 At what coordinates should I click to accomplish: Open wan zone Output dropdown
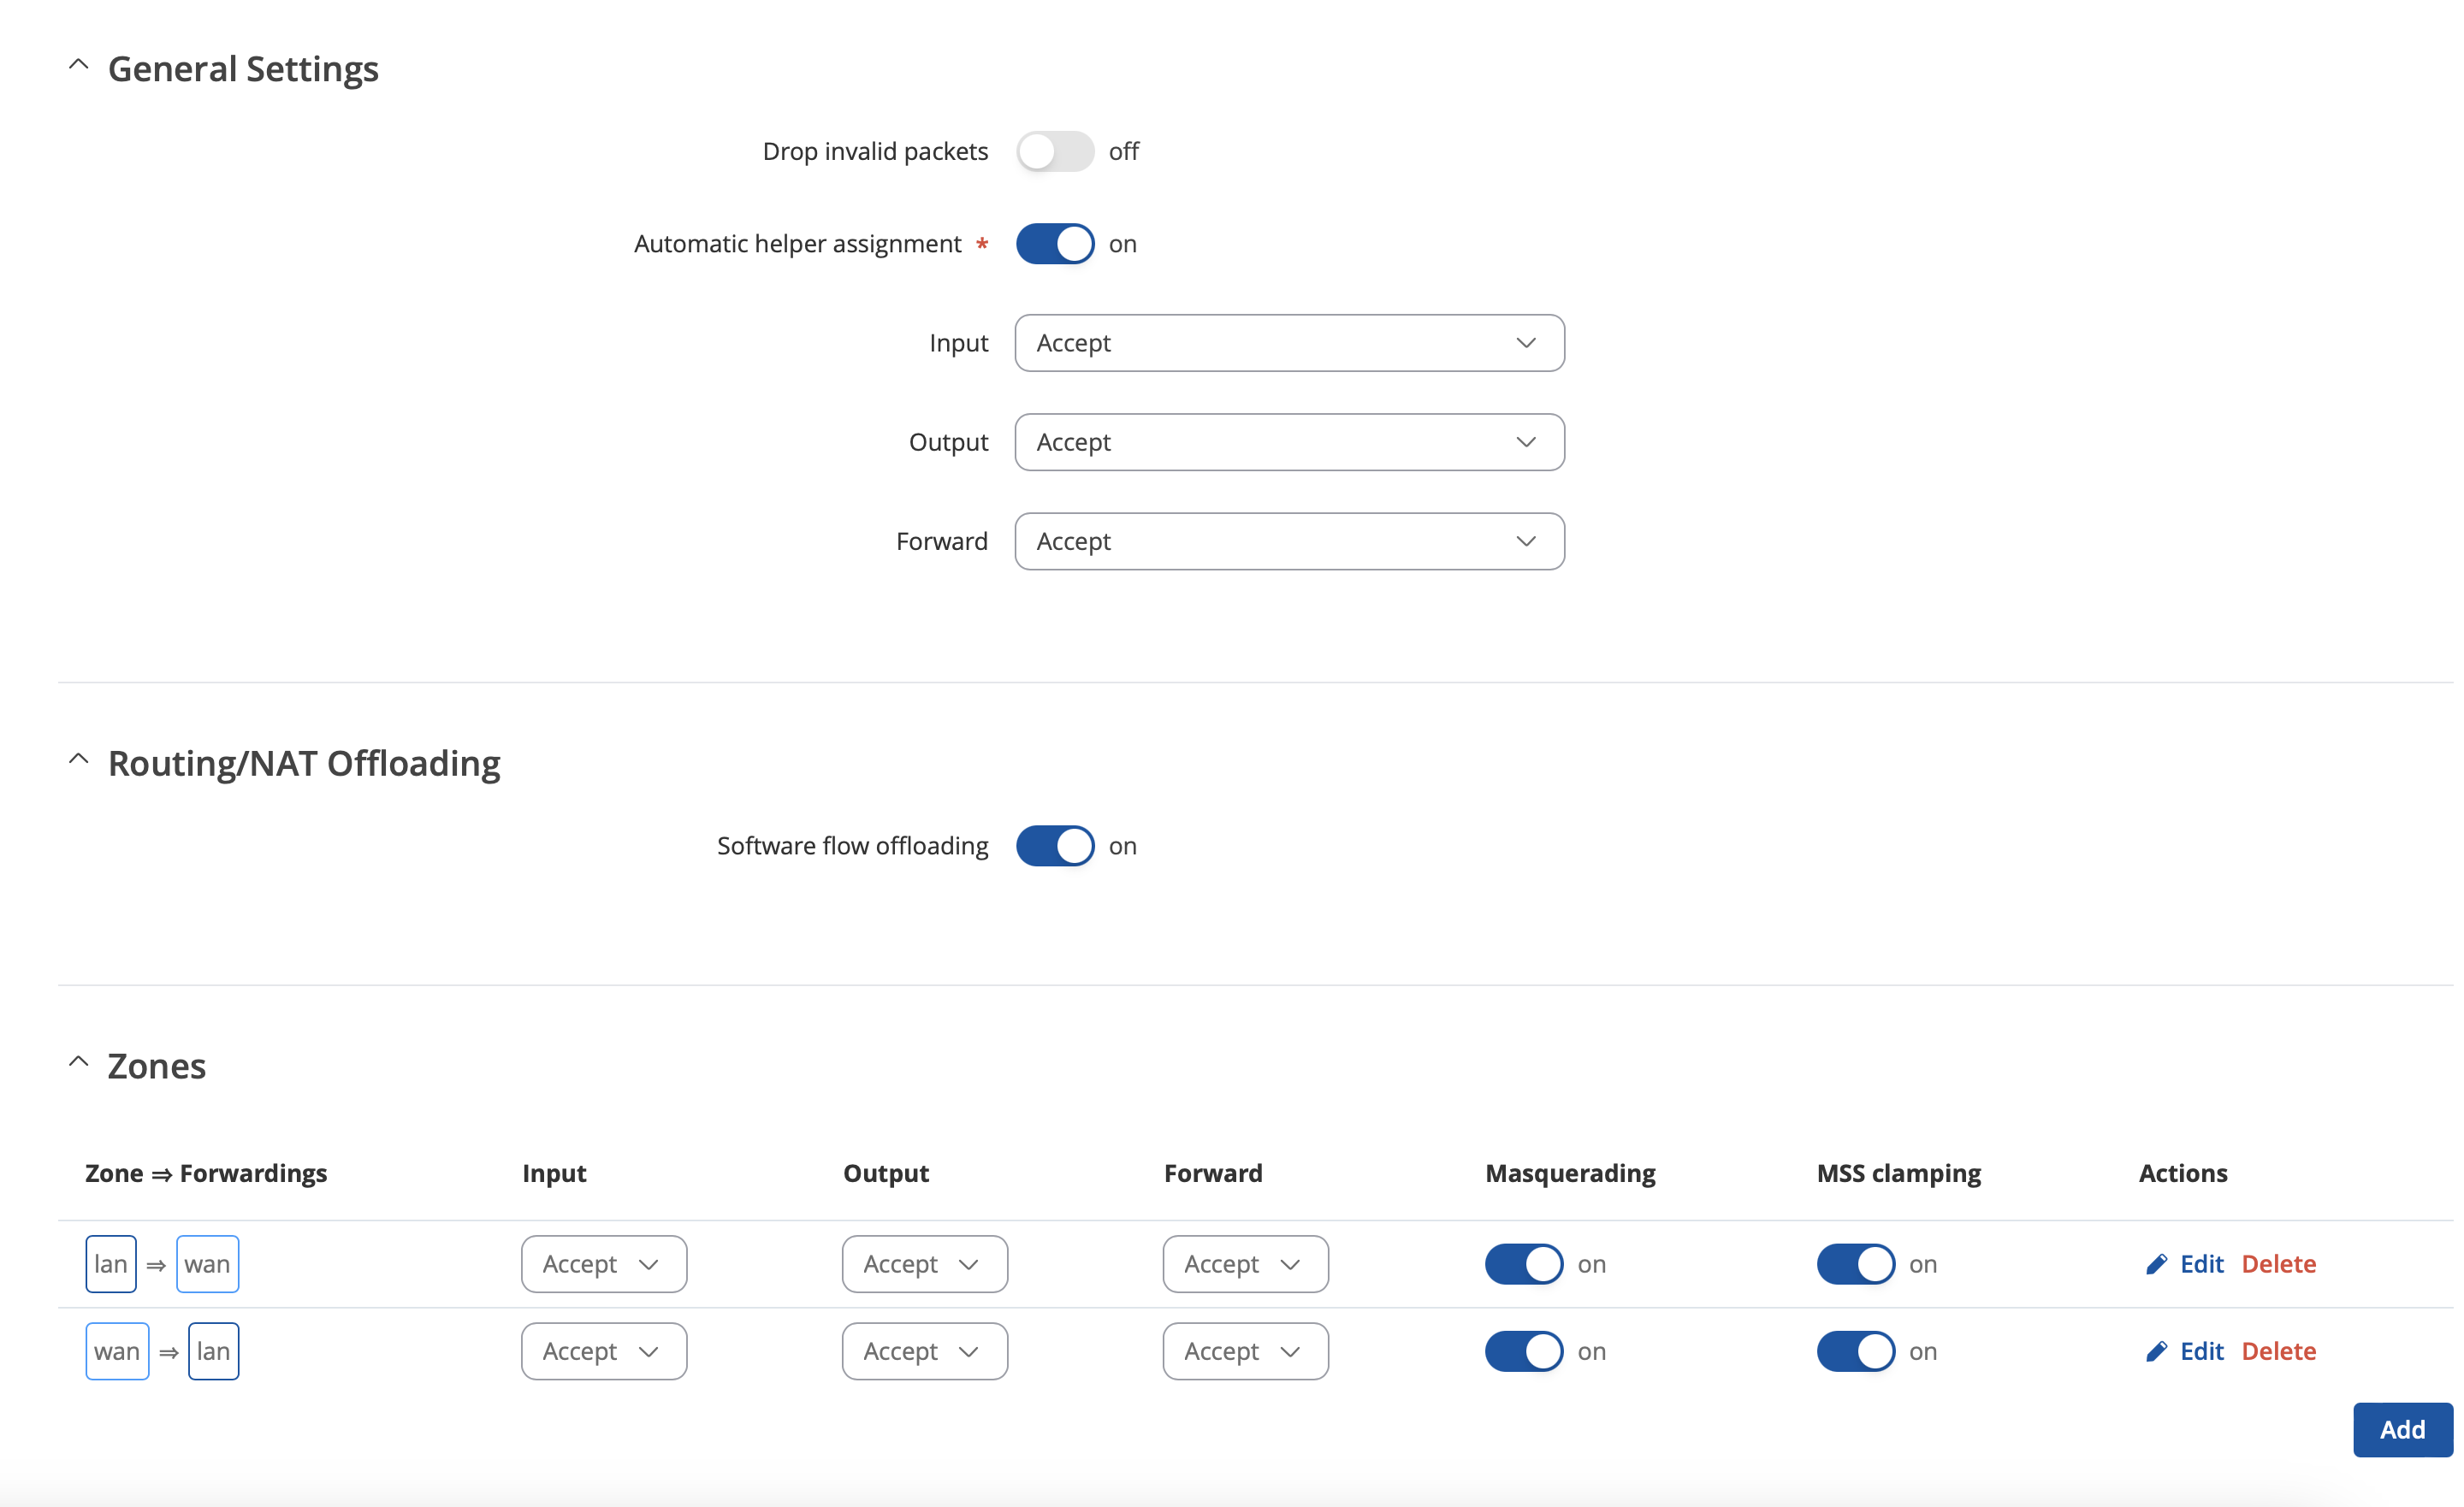924,1351
